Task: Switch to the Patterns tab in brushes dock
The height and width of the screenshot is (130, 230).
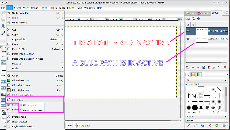Action: [x=193, y=75]
